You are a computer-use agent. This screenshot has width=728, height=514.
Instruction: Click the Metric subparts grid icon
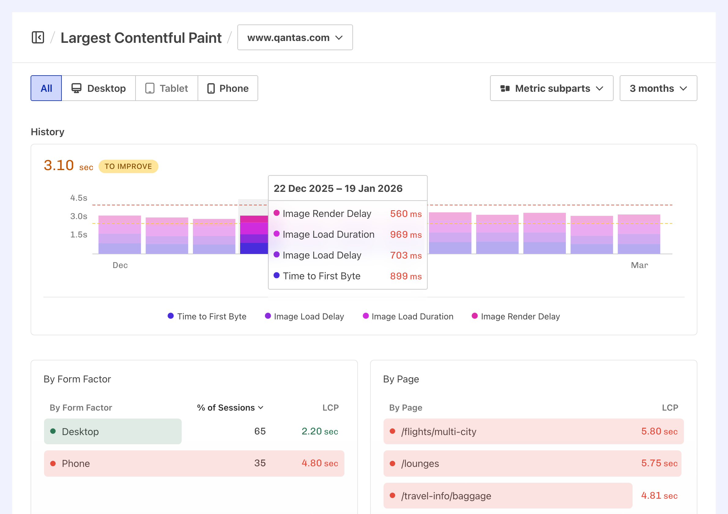(x=505, y=88)
